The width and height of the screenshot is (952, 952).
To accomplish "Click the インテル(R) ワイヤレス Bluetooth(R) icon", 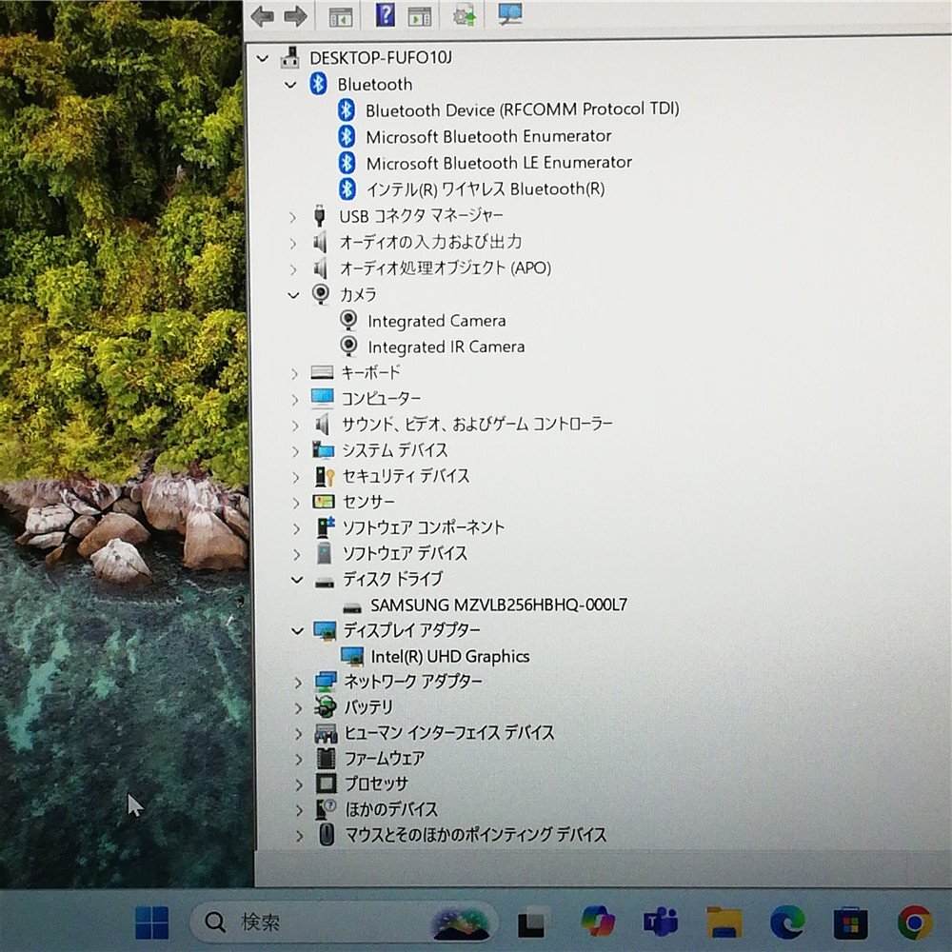I will click(x=347, y=188).
